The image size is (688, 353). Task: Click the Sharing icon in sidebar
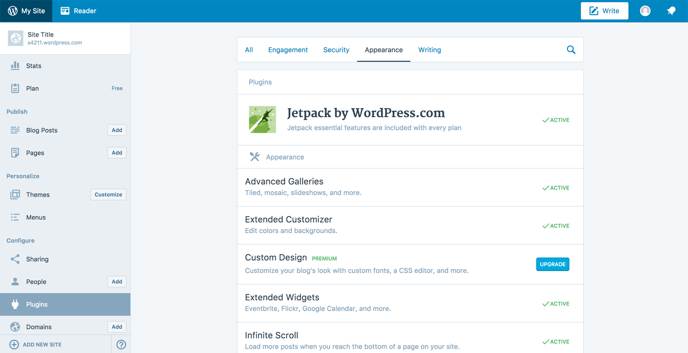15,259
